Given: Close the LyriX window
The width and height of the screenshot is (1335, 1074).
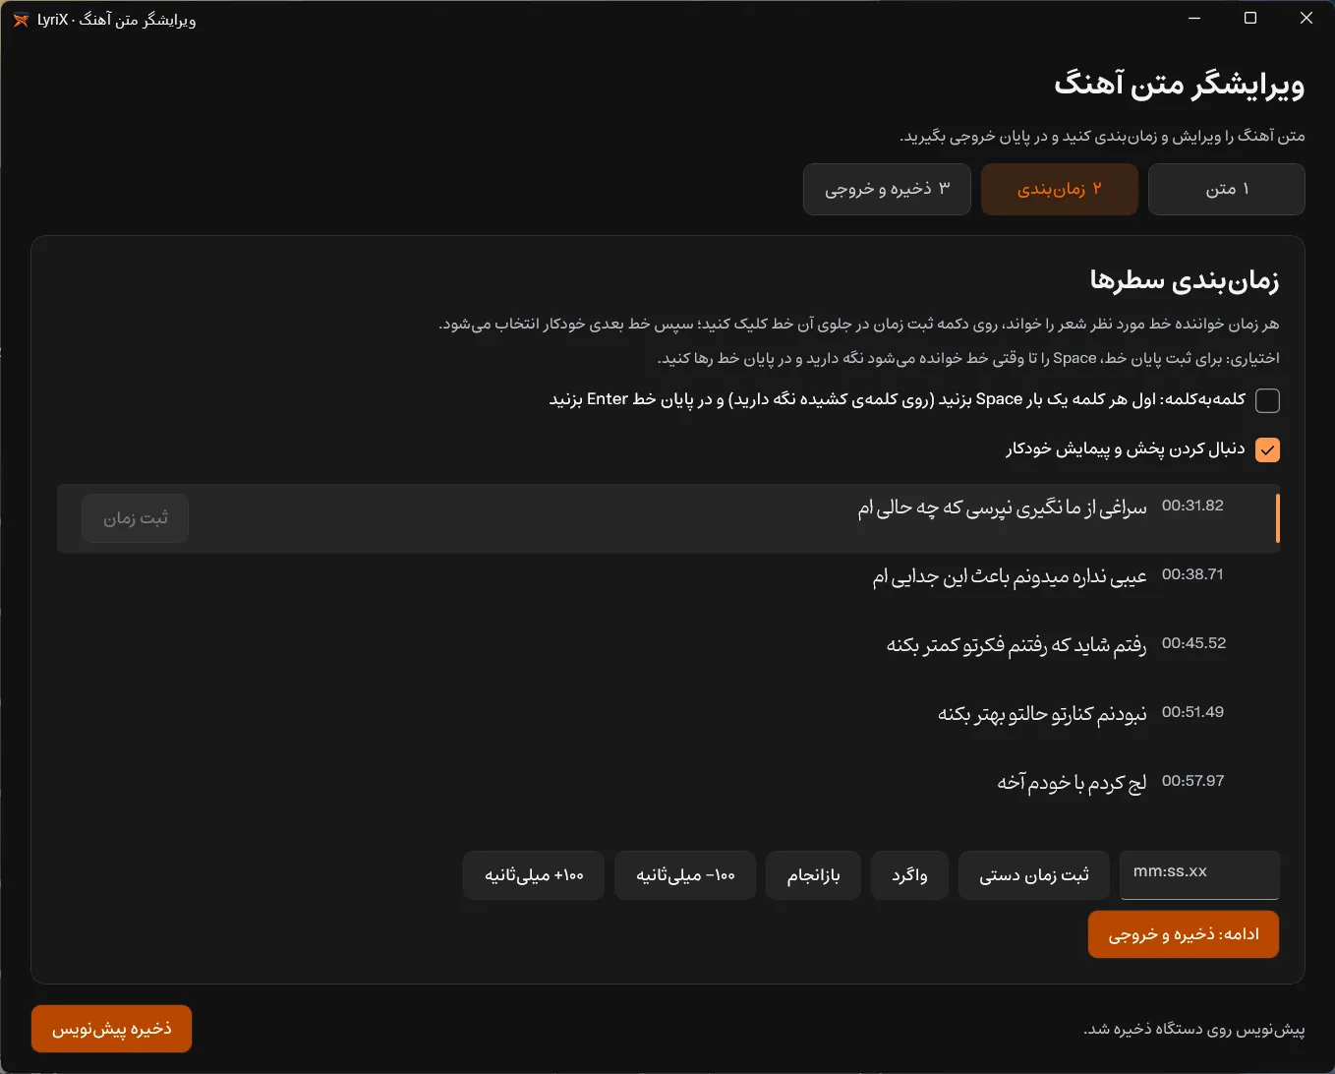Looking at the screenshot, I should coord(1306,19).
